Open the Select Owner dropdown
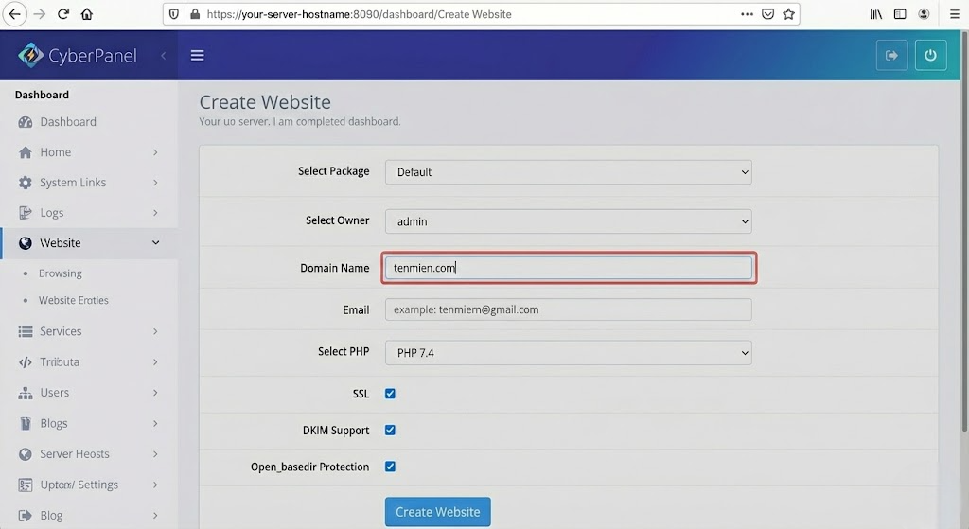Viewport: 969px width, 529px height. click(x=568, y=221)
